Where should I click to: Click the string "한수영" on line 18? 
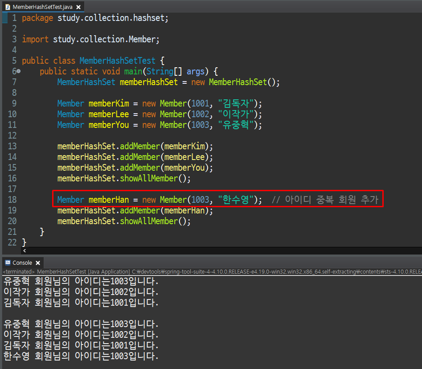click(236, 200)
